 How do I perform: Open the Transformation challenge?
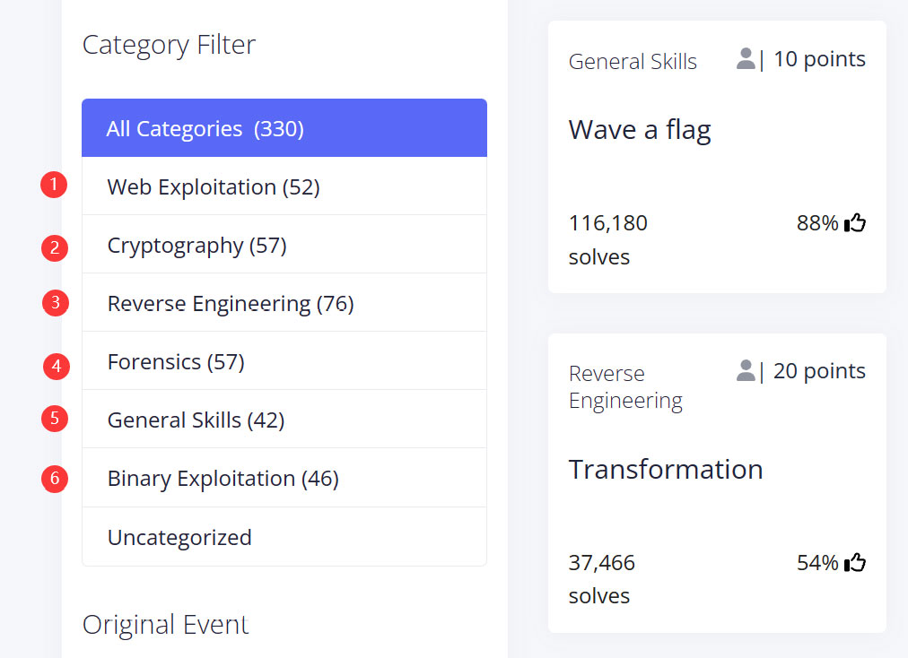click(666, 469)
